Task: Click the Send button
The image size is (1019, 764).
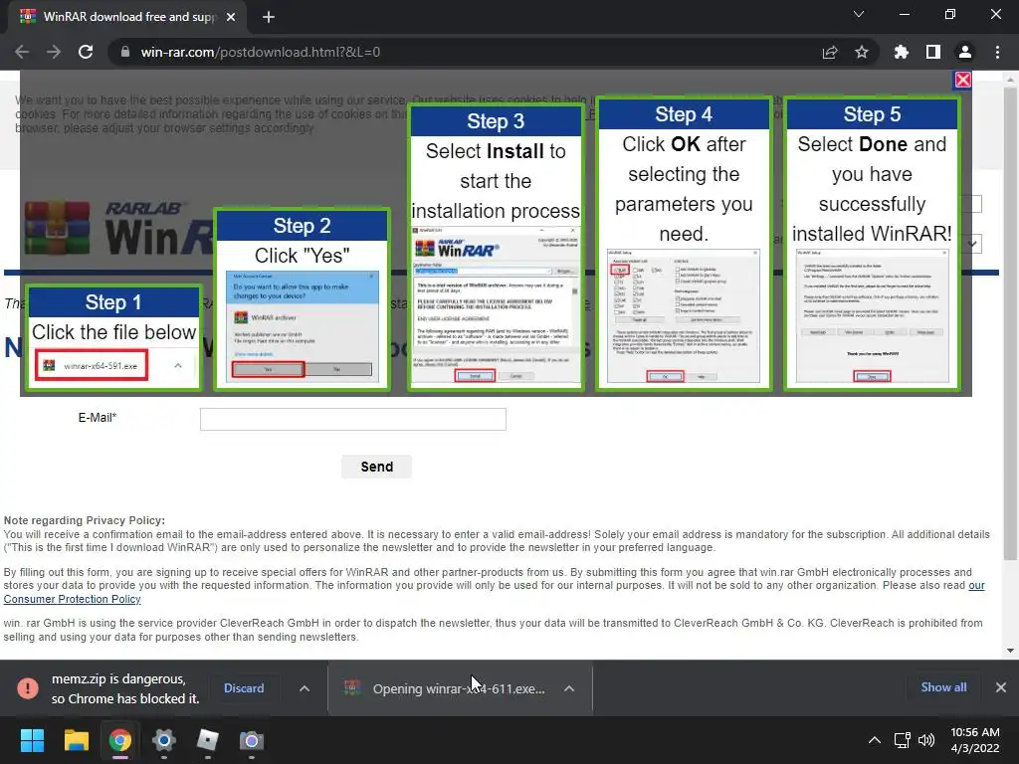Action: [376, 467]
